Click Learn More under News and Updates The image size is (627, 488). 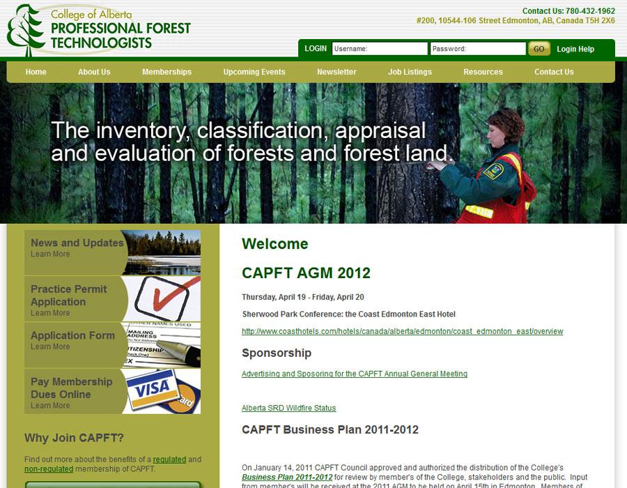[x=50, y=254]
